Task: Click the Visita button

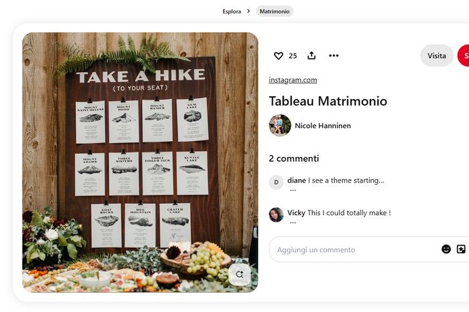Action: tap(436, 56)
